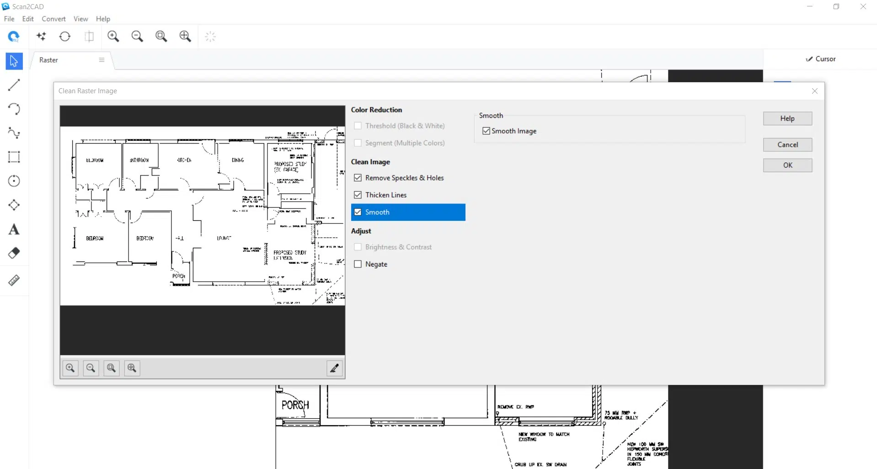Click the Help button in the dialog

(787, 118)
